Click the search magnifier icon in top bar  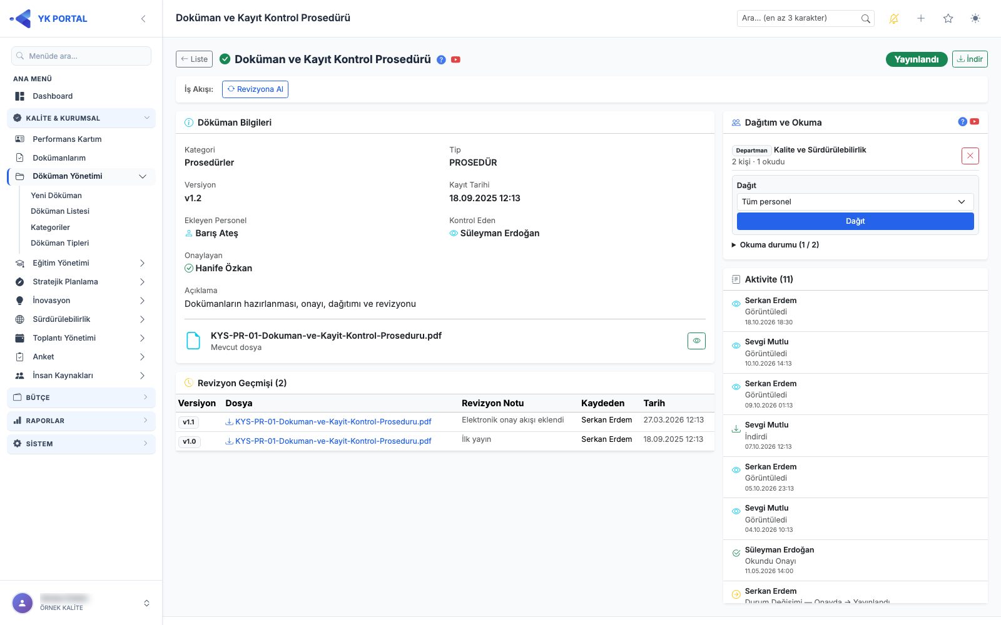866,19
